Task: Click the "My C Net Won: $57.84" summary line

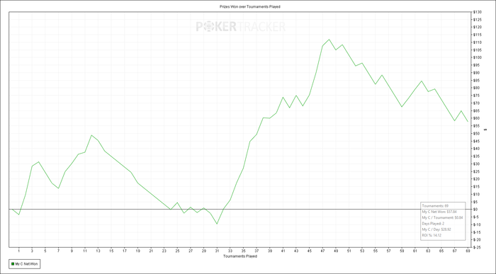Action: click(439, 212)
